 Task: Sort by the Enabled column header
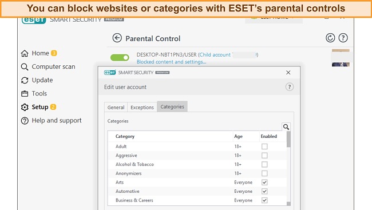coord(269,136)
